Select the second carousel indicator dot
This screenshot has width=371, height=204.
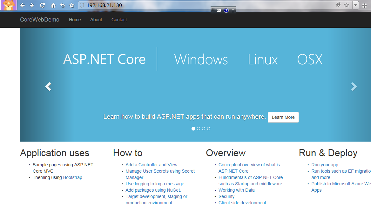(199, 129)
